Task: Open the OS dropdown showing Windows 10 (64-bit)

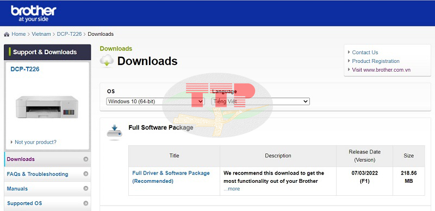Action: [x=156, y=101]
